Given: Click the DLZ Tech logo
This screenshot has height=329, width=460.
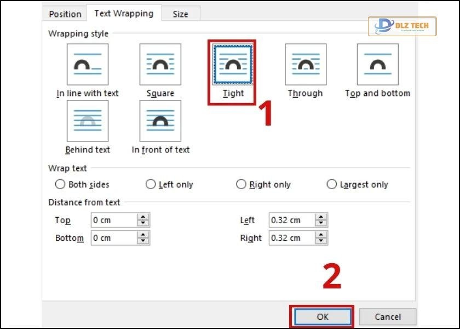Looking at the screenshot, I should (403, 26).
